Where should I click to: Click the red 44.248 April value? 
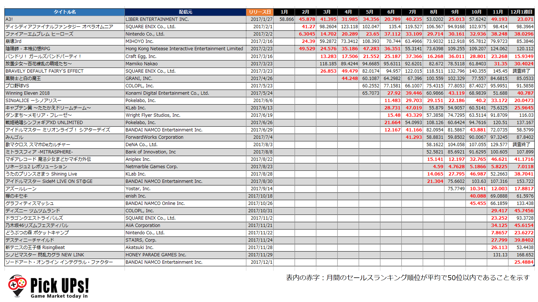point(348,78)
